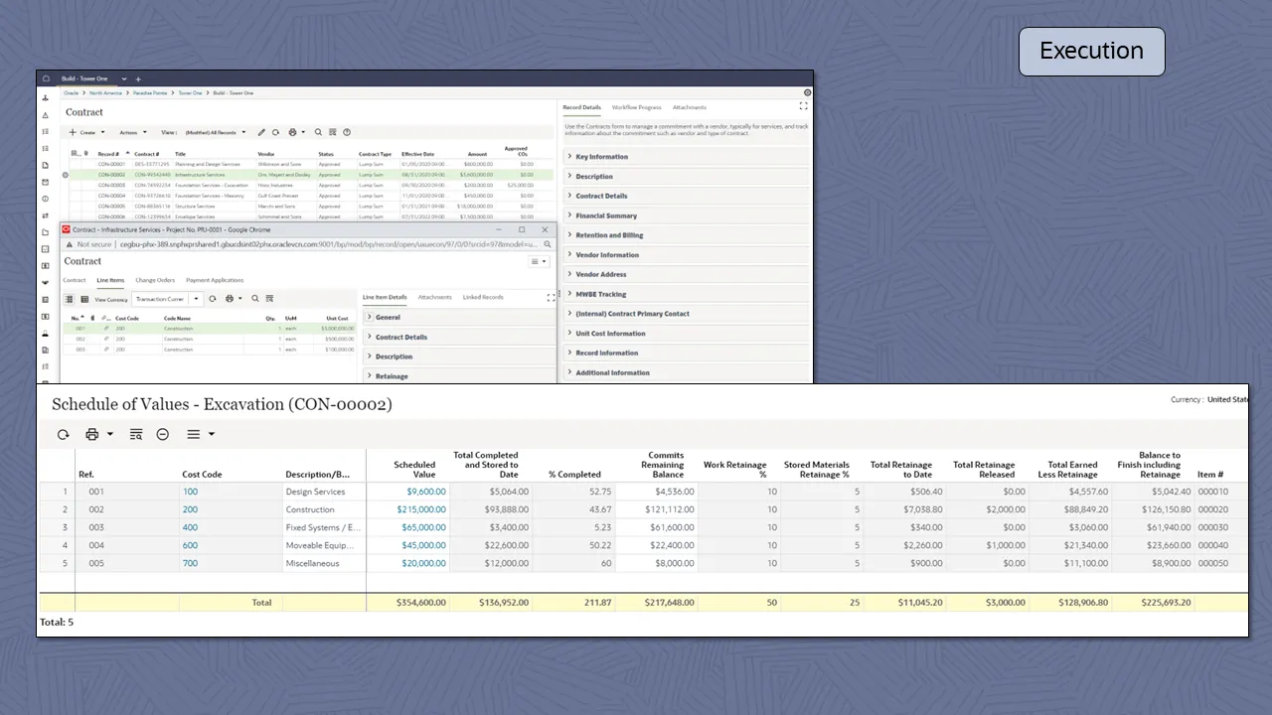Select the CON-00002 Infrastructure Services row
Viewport: 1272px width, 715px height.
(199, 175)
